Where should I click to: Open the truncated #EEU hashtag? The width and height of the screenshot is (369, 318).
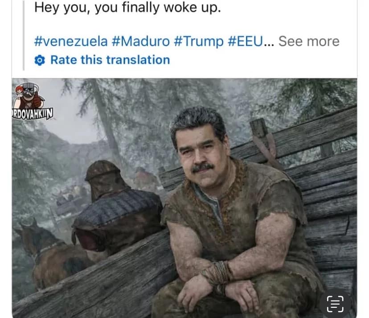[x=245, y=41]
